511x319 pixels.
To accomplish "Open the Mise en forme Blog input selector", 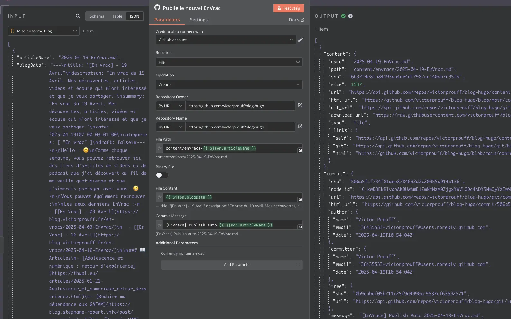I will [43, 31].
